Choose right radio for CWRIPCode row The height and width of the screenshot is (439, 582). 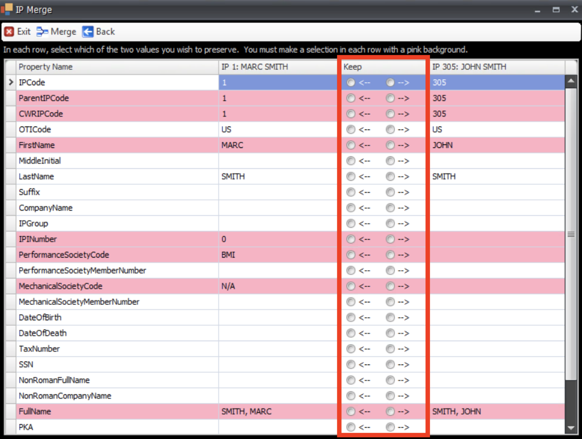point(390,114)
